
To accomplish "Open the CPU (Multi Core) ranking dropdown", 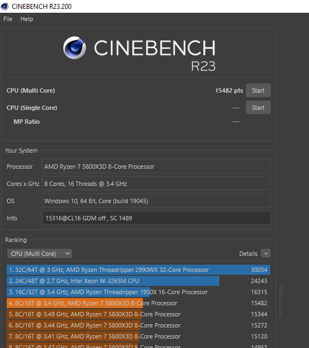I will 39,254.
